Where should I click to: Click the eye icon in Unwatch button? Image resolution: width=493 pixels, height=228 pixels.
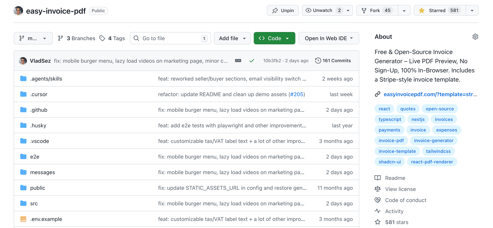pos(308,10)
